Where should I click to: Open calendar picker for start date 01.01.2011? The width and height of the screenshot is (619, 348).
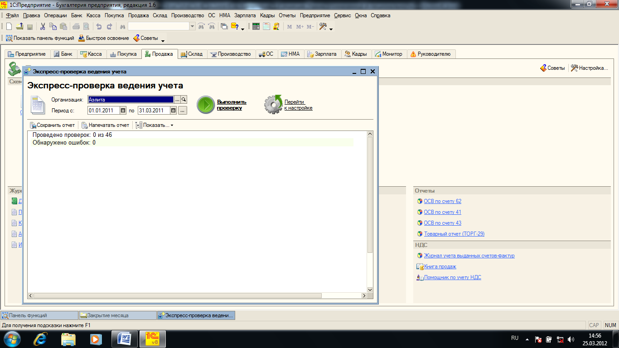click(123, 111)
